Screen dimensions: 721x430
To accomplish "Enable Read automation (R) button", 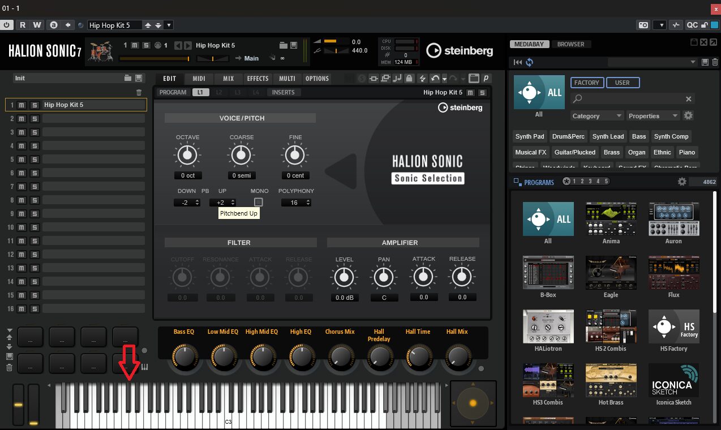I will click(23, 25).
